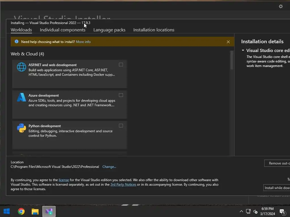This screenshot has height=217, width=290.
Task: Open the Windows Start menu
Action: [x=7, y=211]
